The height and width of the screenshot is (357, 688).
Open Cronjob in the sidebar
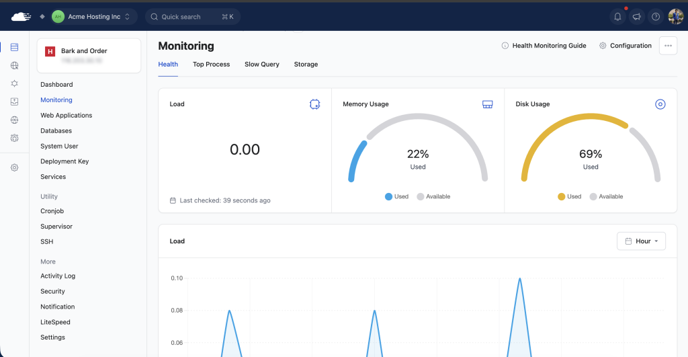coord(52,211)
